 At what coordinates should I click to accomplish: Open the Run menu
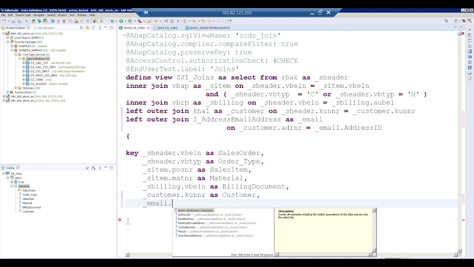tap(72, 15)
